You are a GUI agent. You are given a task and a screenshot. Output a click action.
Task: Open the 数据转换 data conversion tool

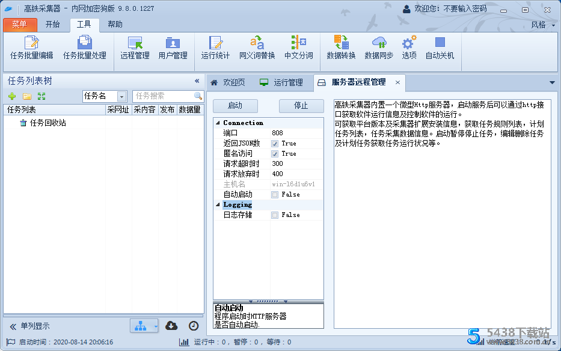pyautogui.click(x=340, y=49)
